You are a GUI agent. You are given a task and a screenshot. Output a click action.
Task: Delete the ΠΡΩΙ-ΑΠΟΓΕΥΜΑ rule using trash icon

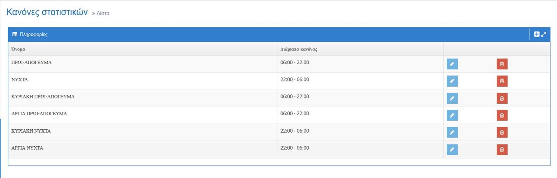502,64
